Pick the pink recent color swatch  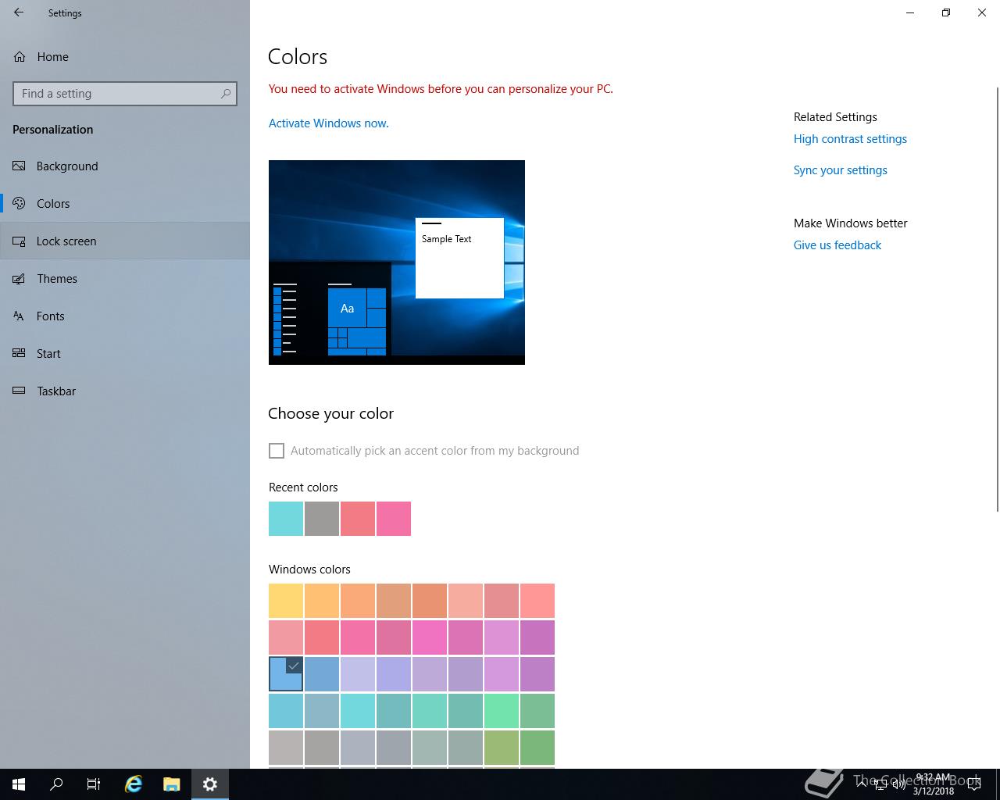pos(394,519)
